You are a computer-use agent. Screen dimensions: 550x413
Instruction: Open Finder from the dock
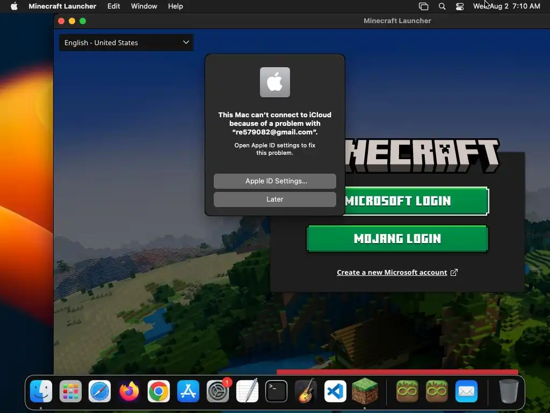tap(41, 391)
